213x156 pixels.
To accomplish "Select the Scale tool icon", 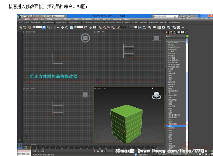I will click(x=71, y=27).
